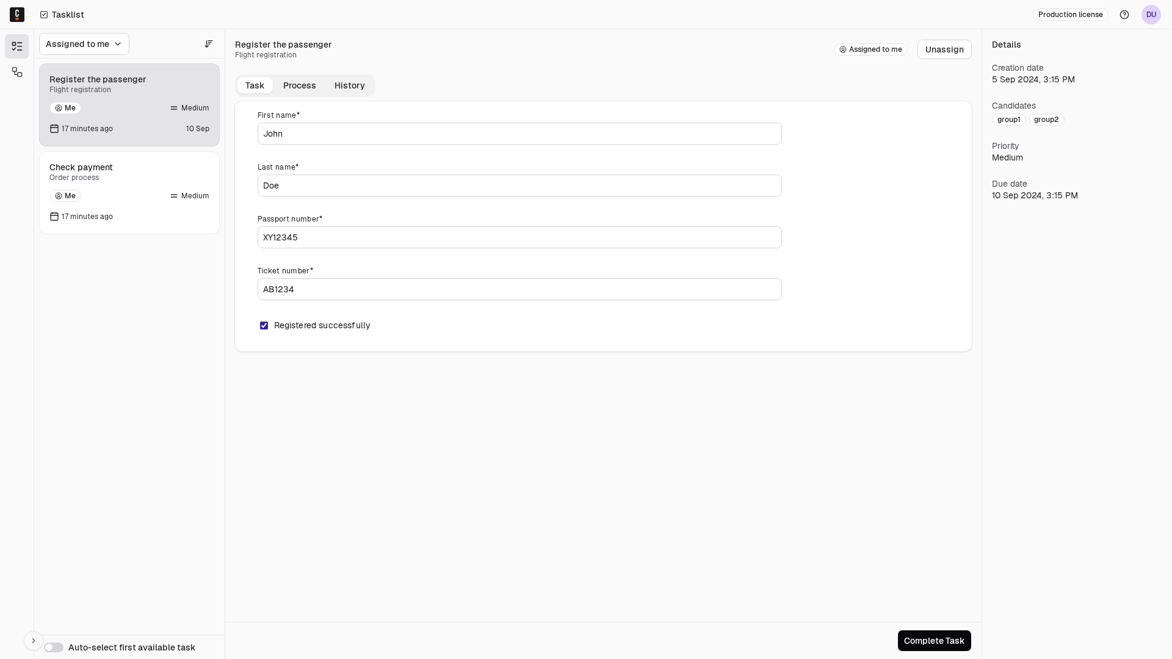Click the Tasklist title text in header
1172x659 pixels.
point(68,15)
